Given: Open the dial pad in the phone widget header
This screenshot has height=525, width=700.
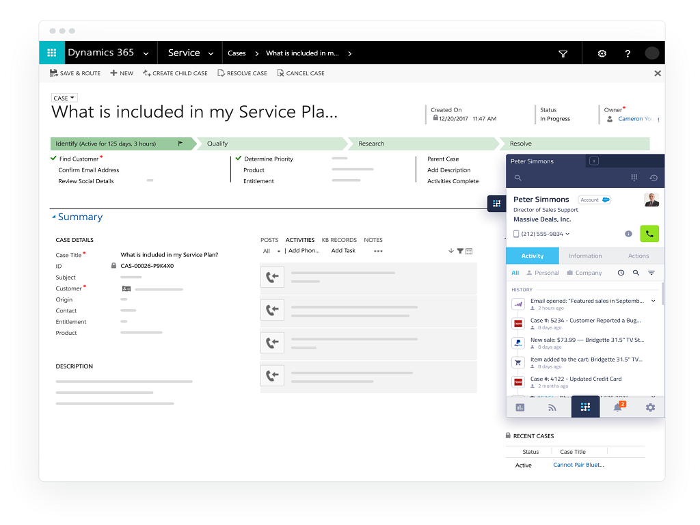Looking at the screenshot, I should pyautogui.click(x=634, y=178).
